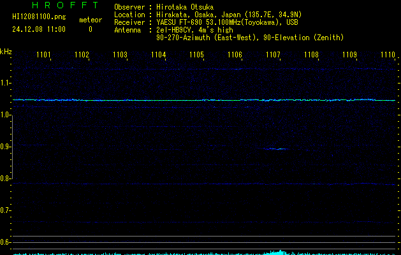401x255 pixels.
Task: Click time marker 1103
Action: (120, 55)
